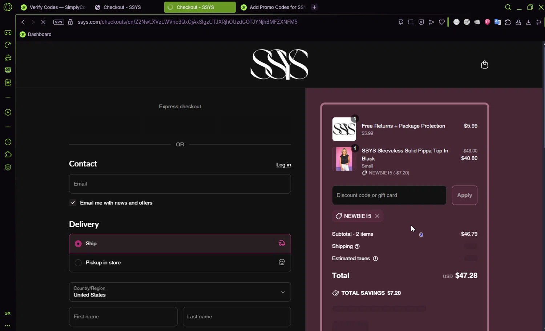Open the downloads icon

529,22
